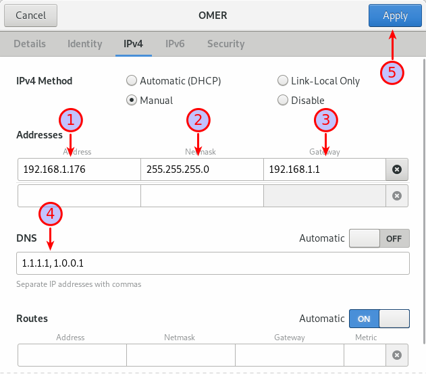
Task: Remove the empty second address row
Action: (x=397, y=196)
